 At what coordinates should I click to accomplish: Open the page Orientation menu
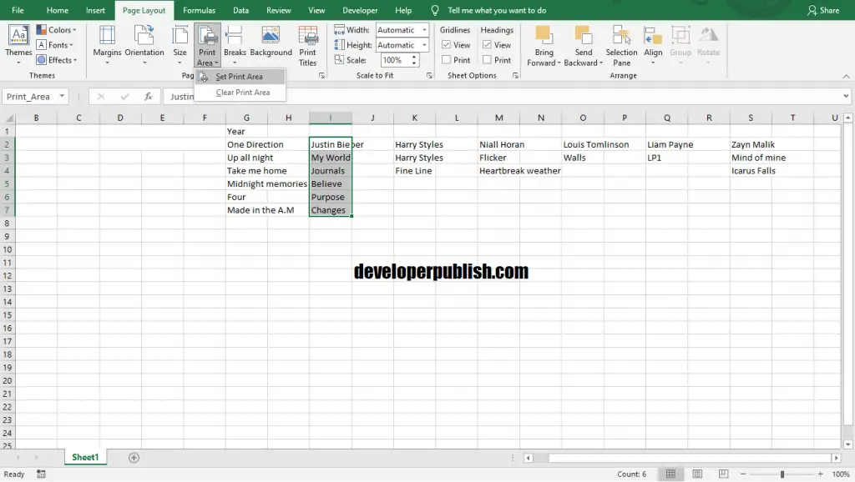point(144,45)
